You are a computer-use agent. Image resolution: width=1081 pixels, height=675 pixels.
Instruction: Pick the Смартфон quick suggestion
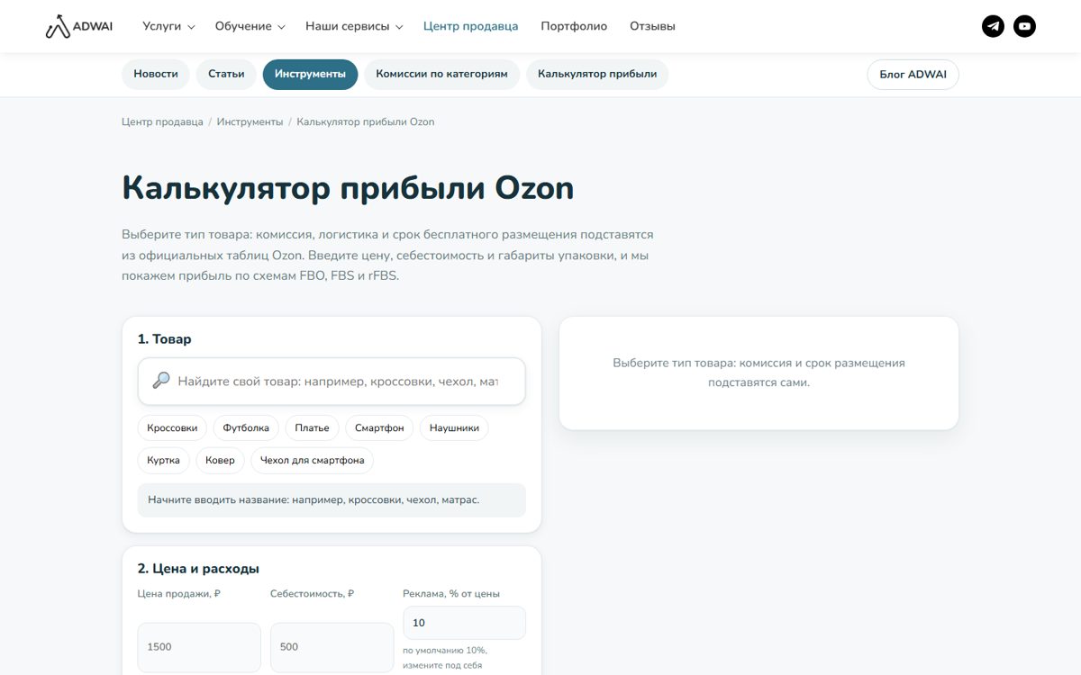(379, 428)
